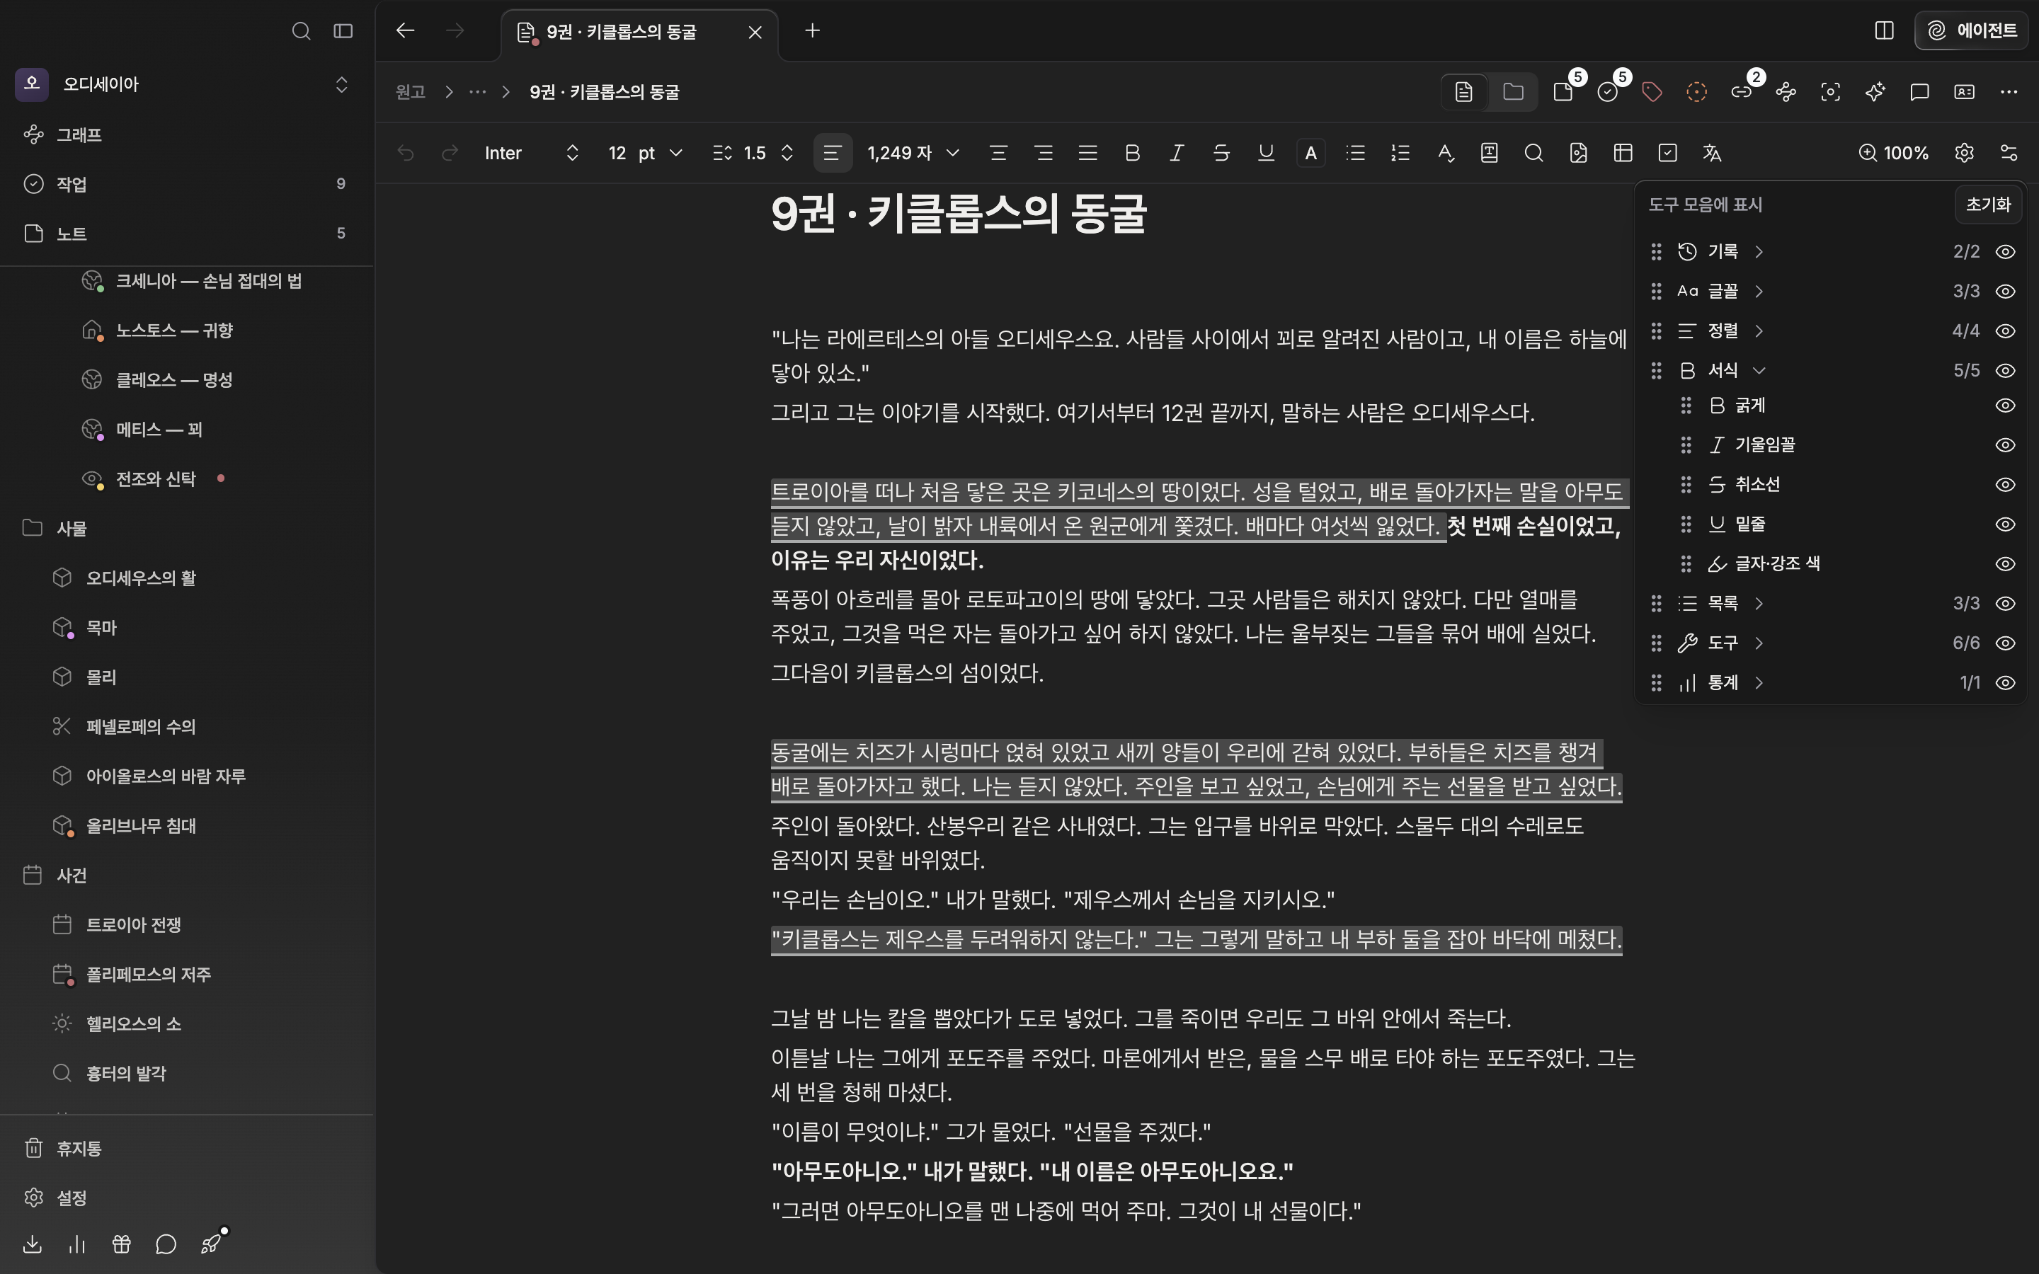2039x1274 pixels.
Task: Click the 100% zoom control
Action: pos(1893,154)
